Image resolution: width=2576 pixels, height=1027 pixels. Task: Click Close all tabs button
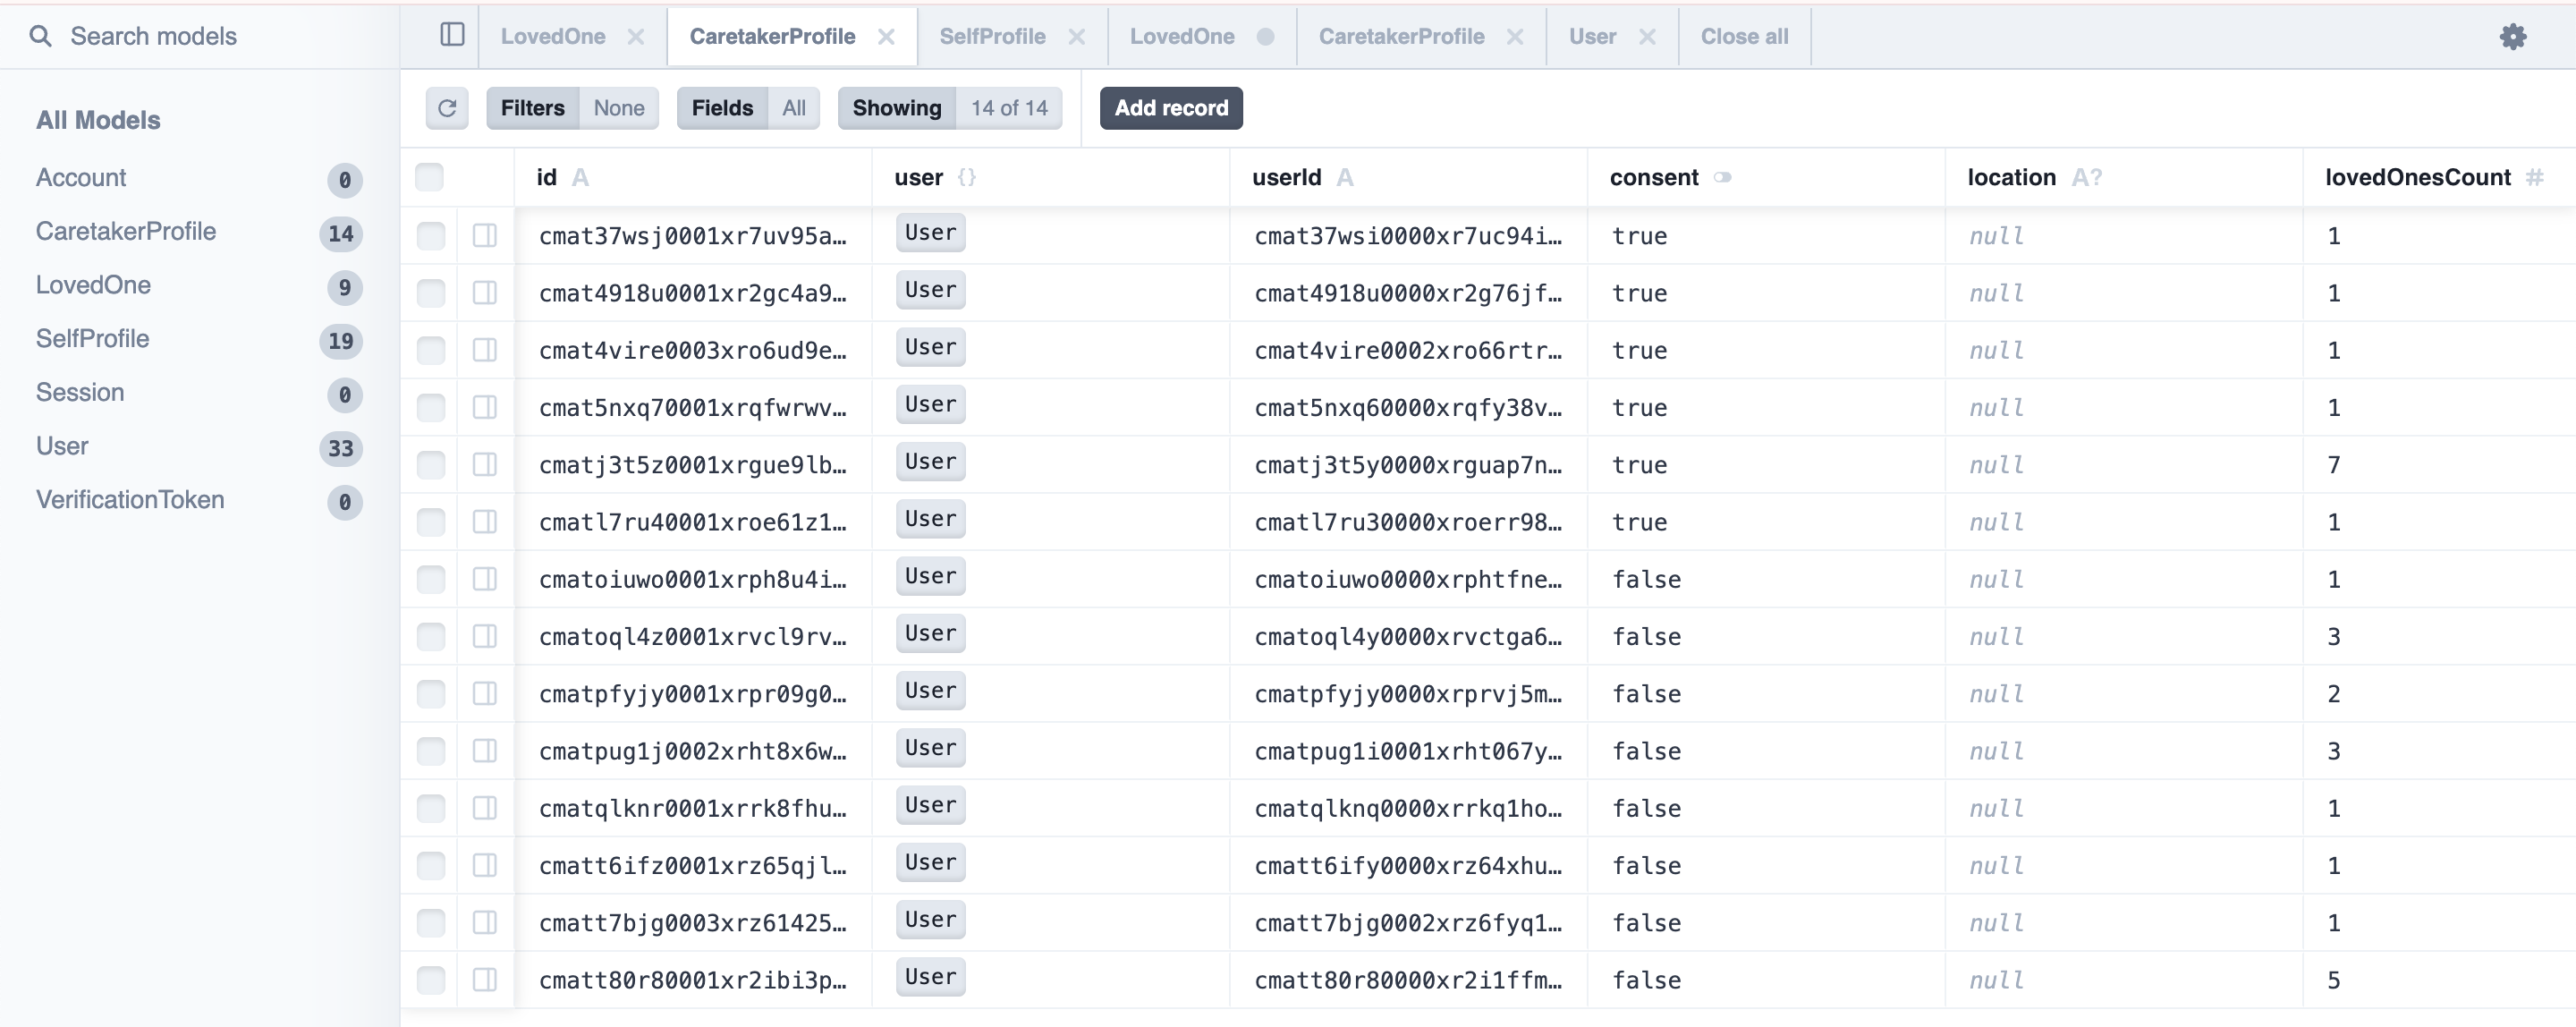(x=1744, y=37)
